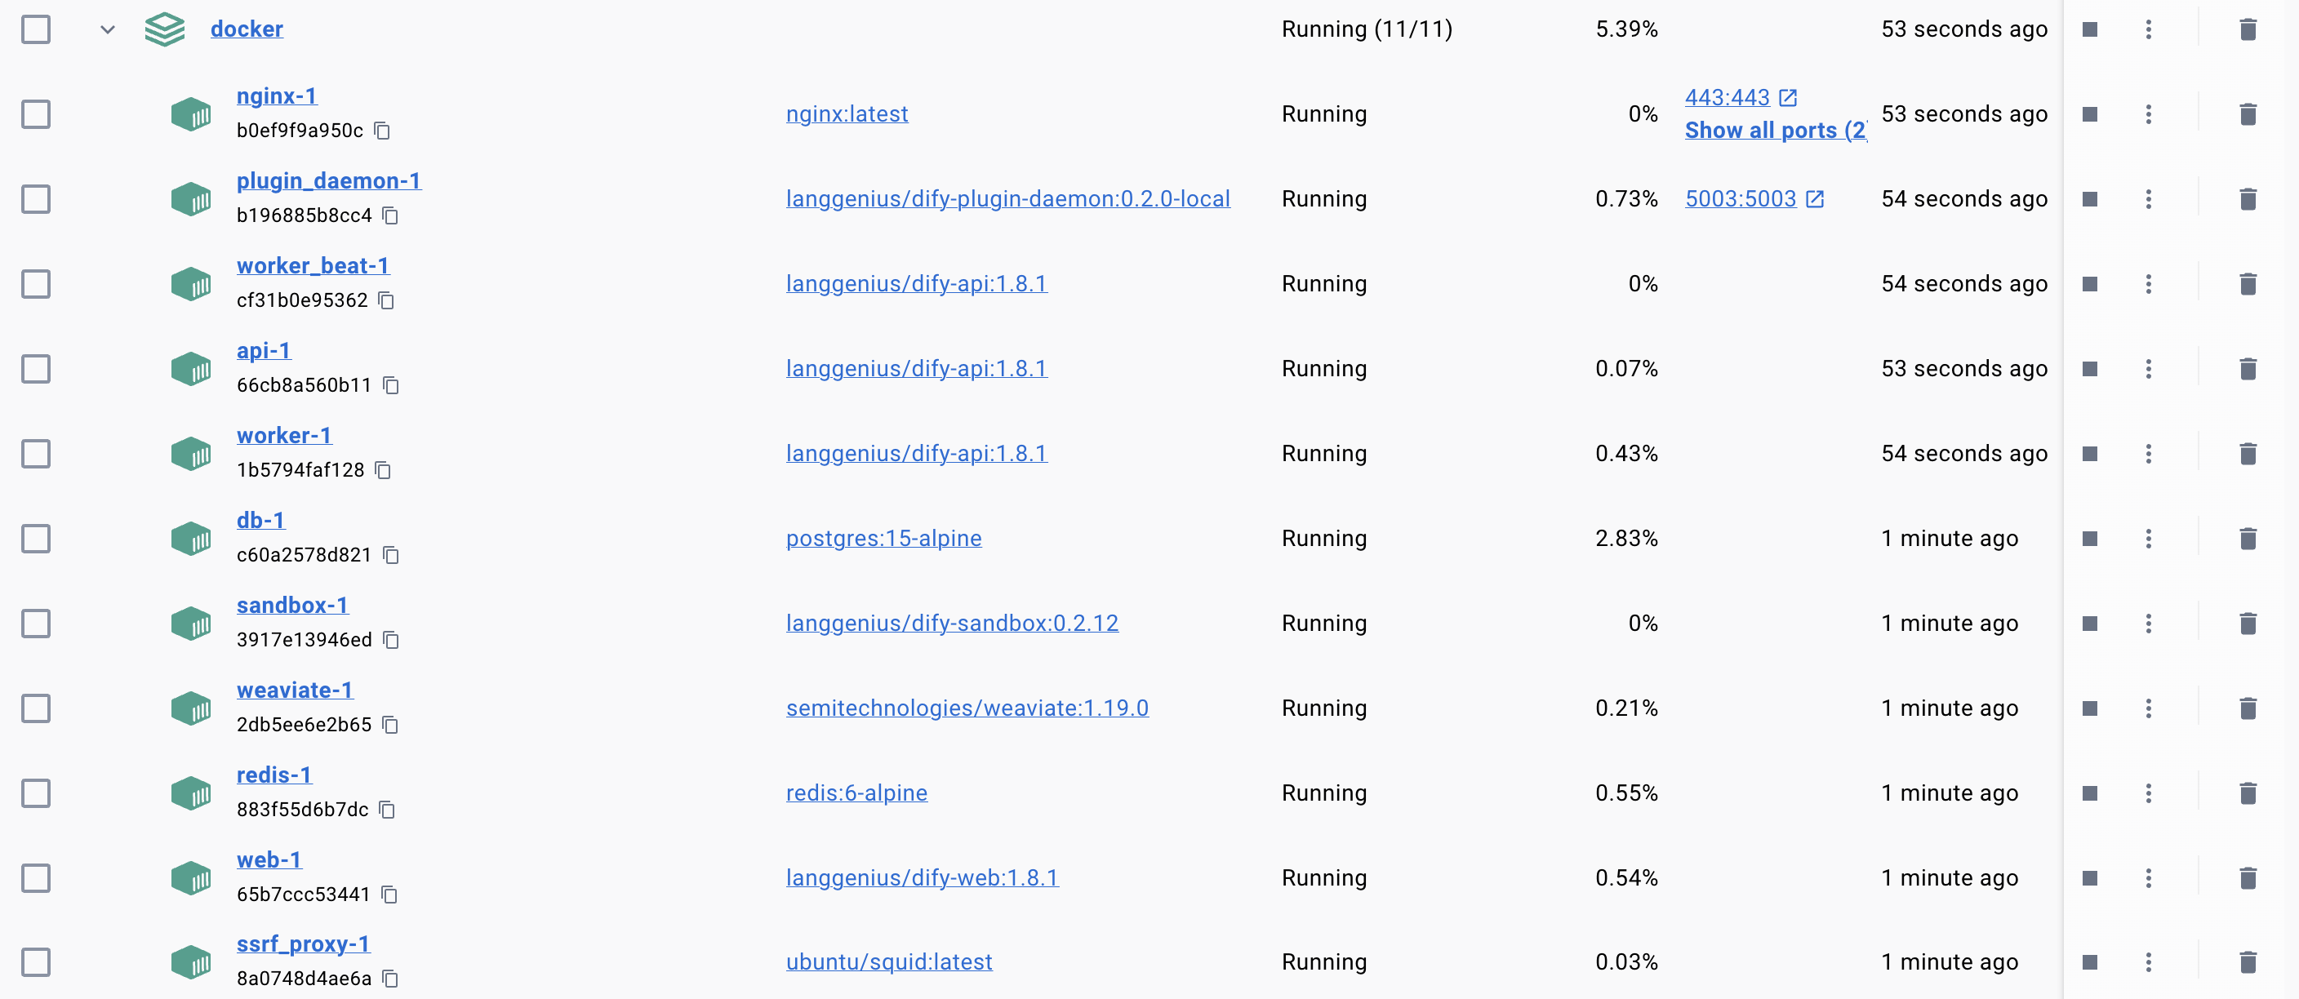Image resolution: width=2299 pixels, height=999 pixels.
Task: Open nginx-1 container details
Action: click(x=277, y=95)
